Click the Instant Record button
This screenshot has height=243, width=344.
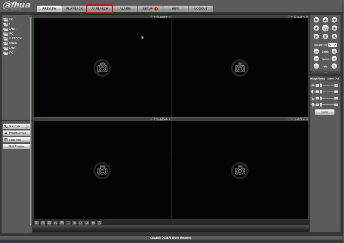coord(16,133)
